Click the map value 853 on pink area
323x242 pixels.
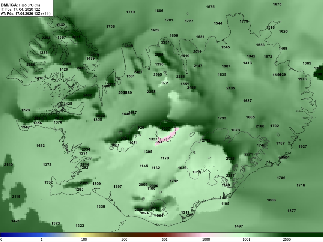(159, 142)
